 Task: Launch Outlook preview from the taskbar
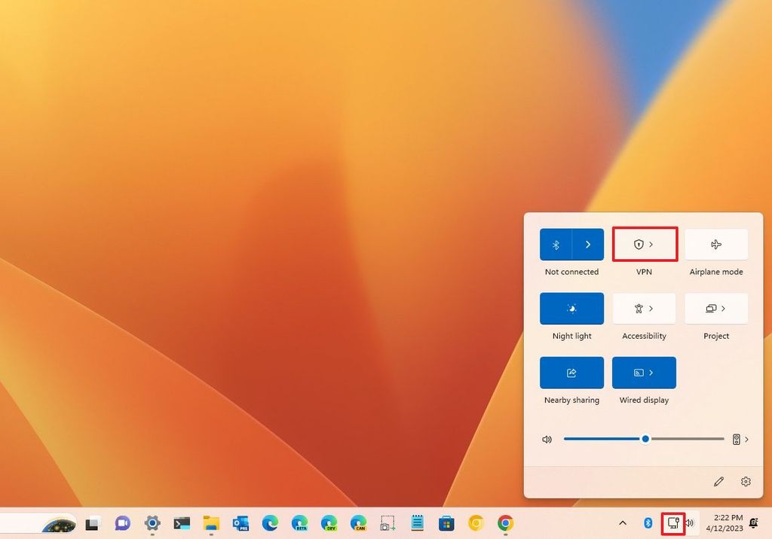coord(240,523)
